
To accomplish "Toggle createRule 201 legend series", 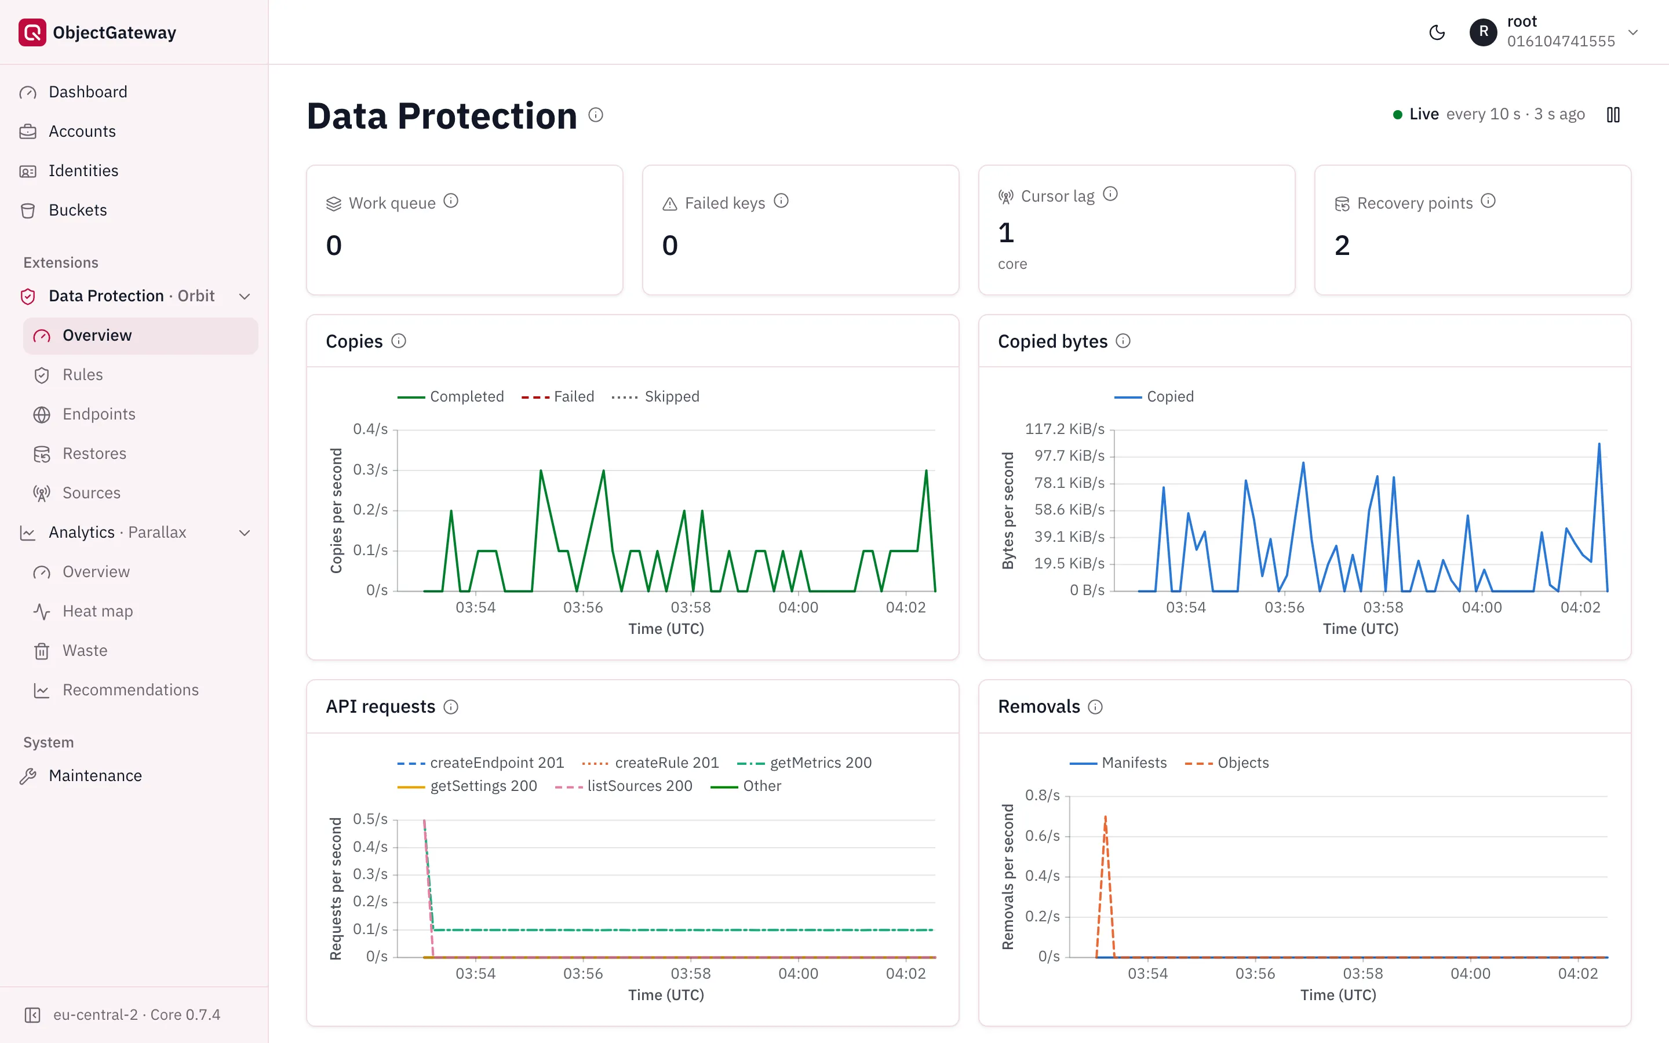I will point(650,763).
